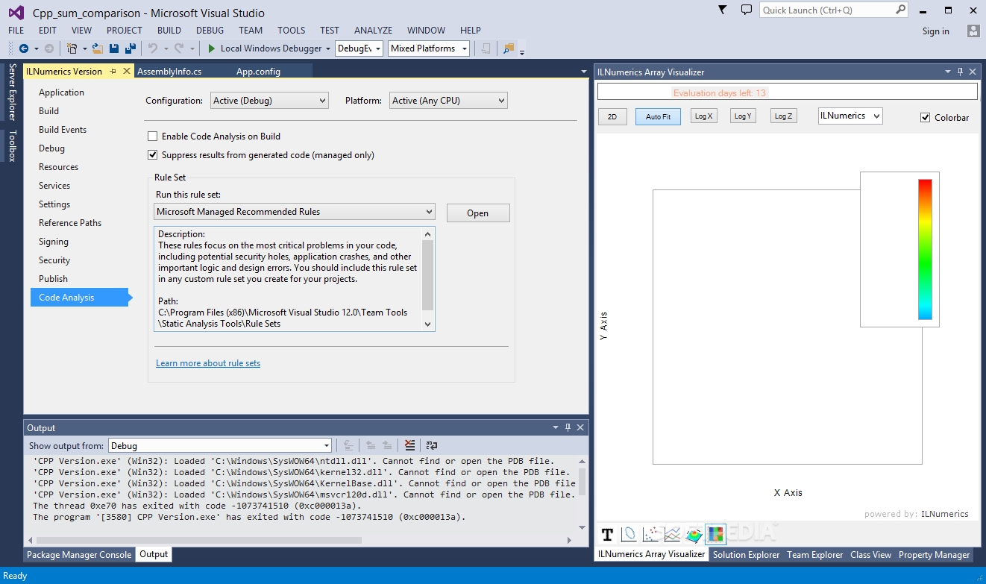The width and height of the screenshot is (986, 584).
Task: Click the account avatar icon near Sign in
Action: tap(973, 31)
